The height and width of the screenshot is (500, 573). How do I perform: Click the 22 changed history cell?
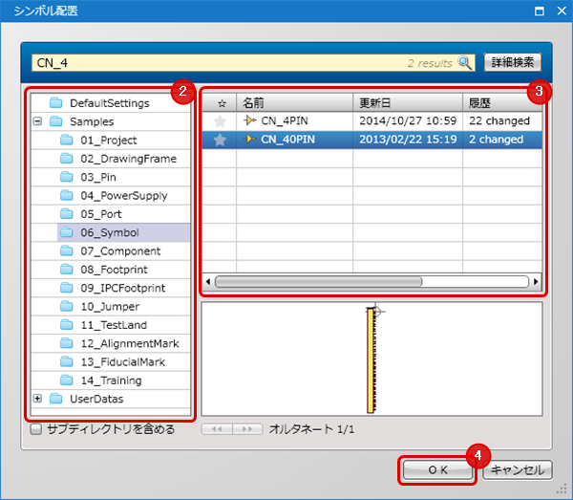(502, 120)
